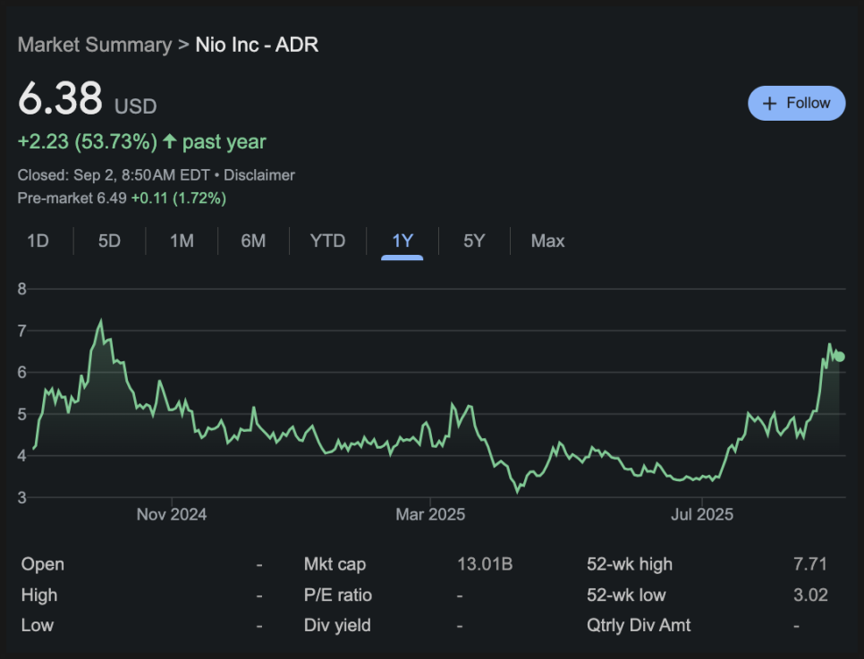Show the YTD chart range
Image resolution: width=864 pixels, height=659 pixels.
[327, 241]
